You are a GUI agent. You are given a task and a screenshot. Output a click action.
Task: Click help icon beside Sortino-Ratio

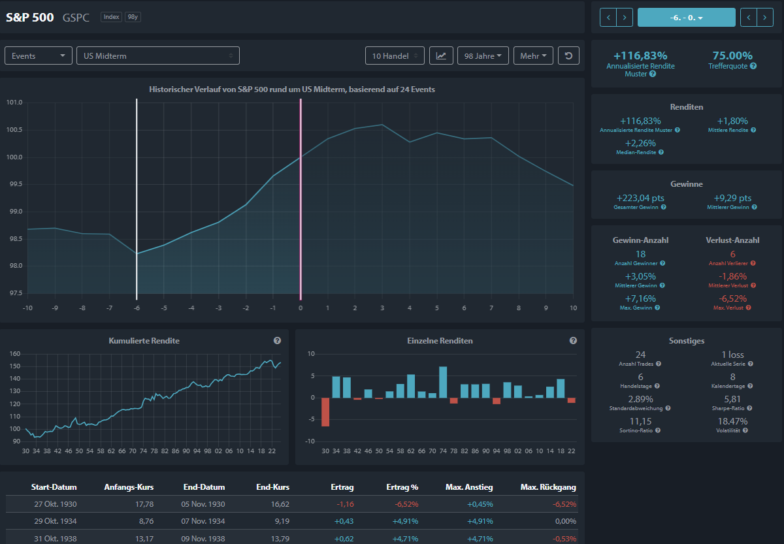(x=659, y=430)
